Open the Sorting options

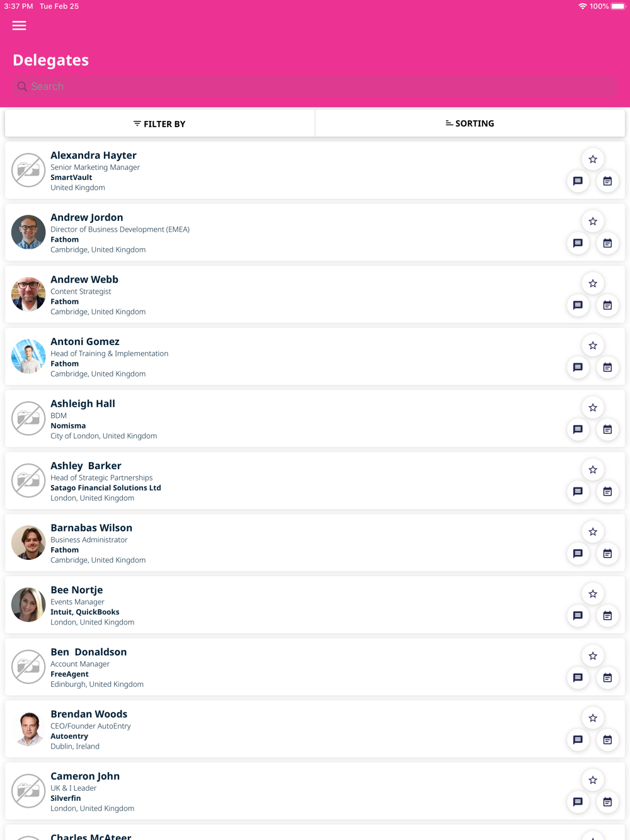point(470,123)
